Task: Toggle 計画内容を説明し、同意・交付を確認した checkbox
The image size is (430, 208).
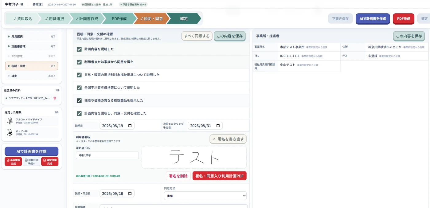Action: pyautogui.click(x=79, y=113)
